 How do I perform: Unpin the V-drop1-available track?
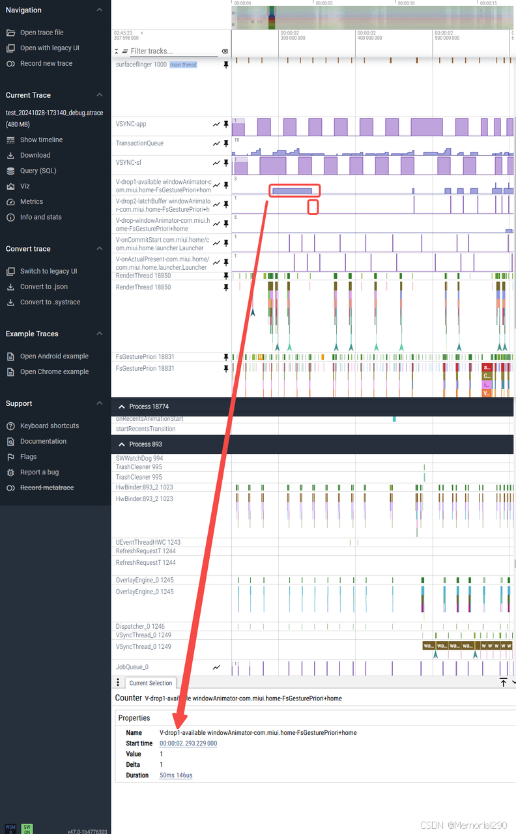coord(226,185)
